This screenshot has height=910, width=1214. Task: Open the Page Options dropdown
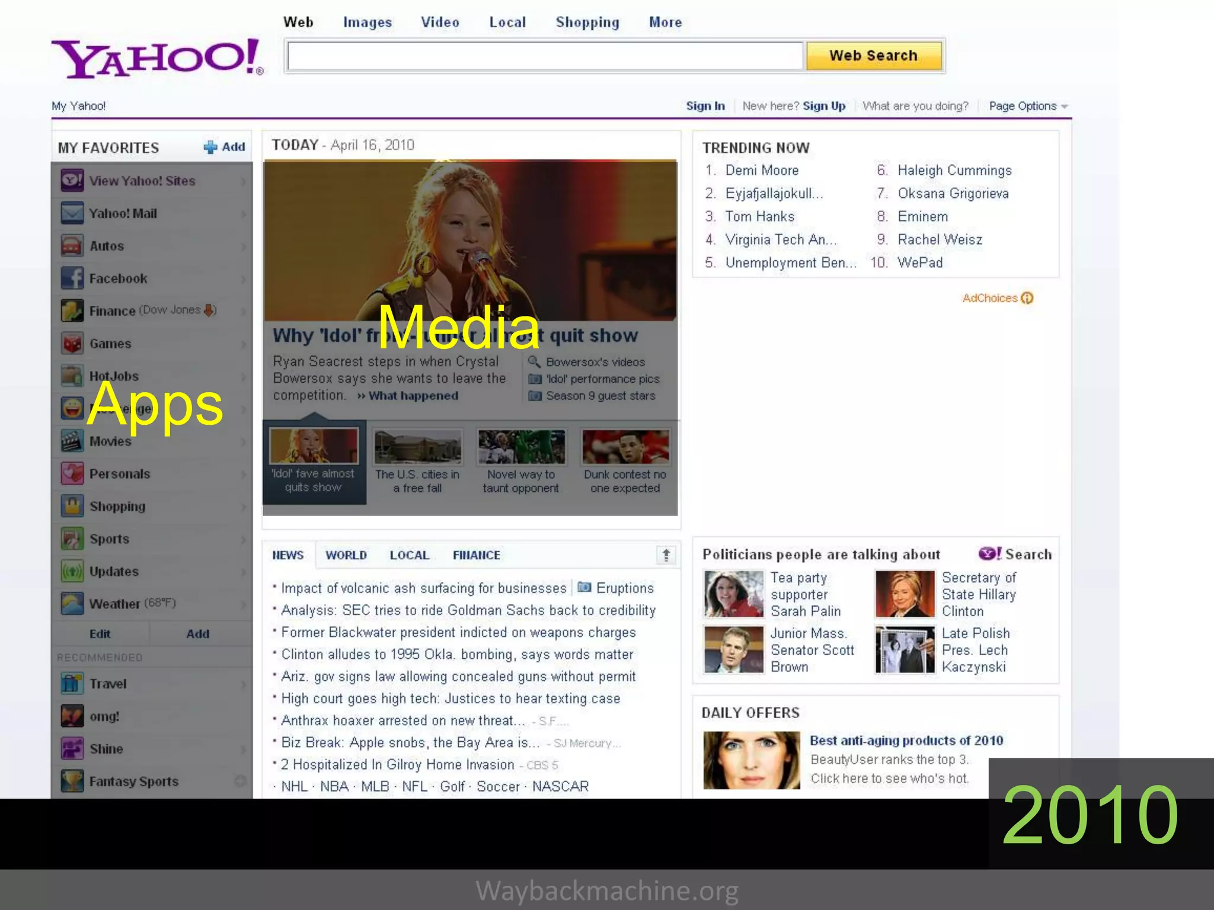coord(1028,106)
